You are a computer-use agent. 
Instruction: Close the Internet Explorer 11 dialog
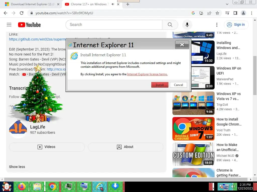pos(182,45)
